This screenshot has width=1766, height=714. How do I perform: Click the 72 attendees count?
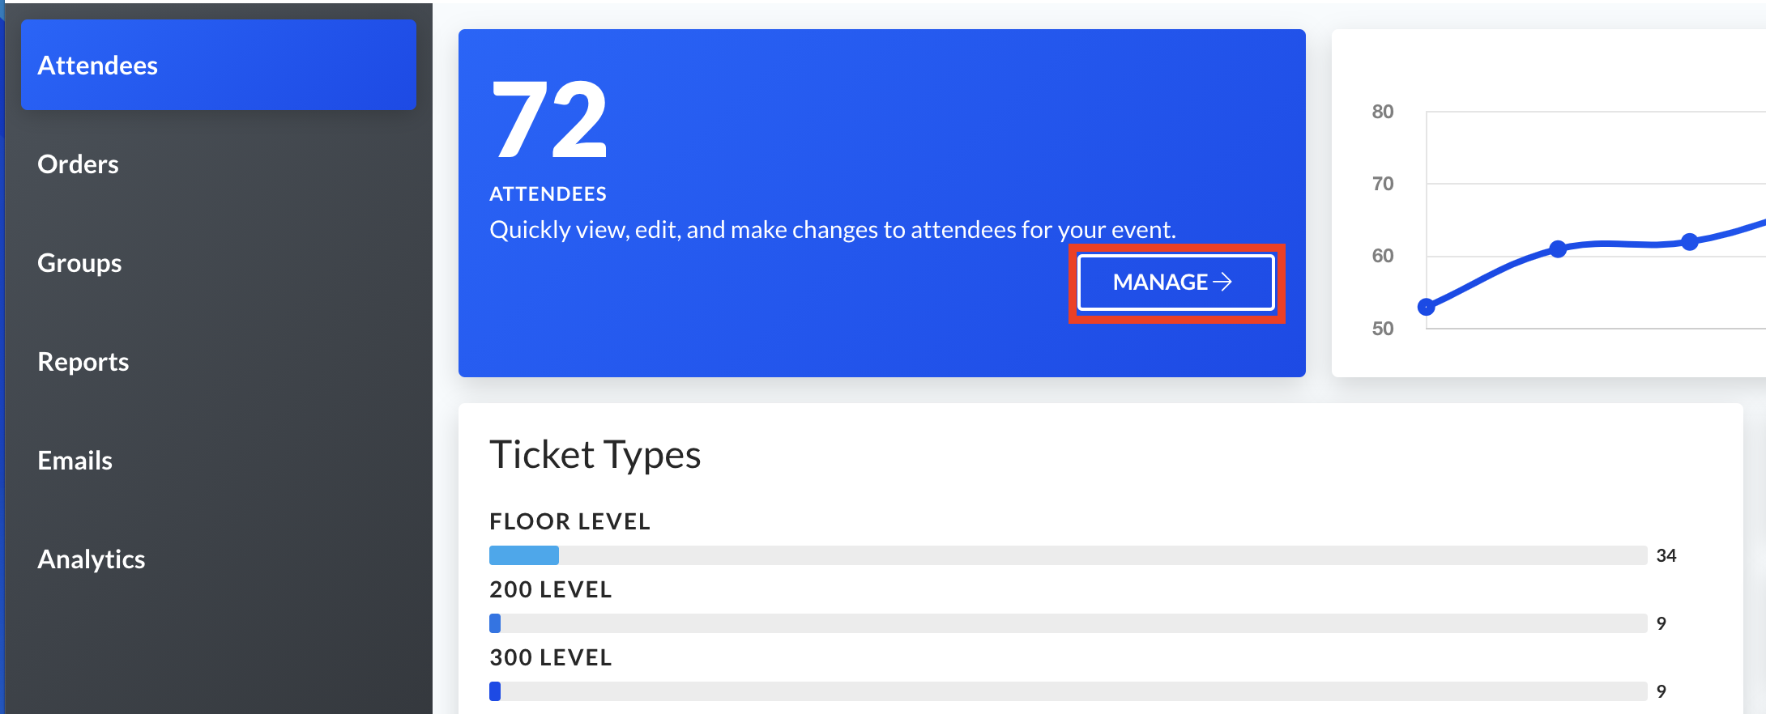pos(550,120)
